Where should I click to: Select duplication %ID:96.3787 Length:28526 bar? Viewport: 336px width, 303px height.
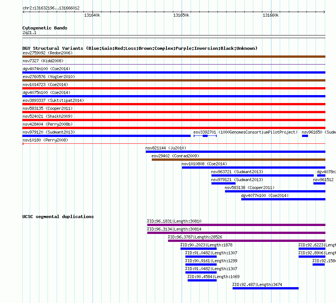[247, 241]
